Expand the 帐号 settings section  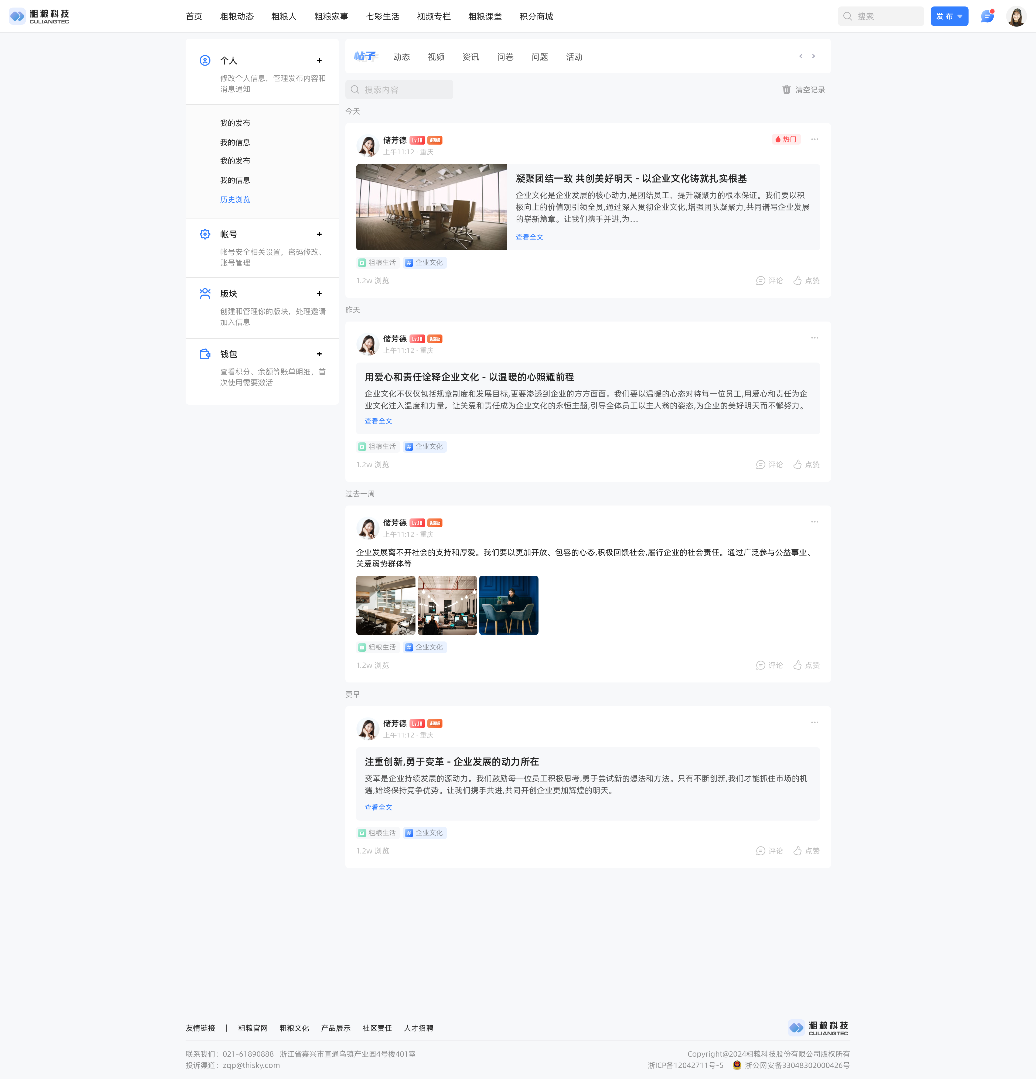point(319,234)
